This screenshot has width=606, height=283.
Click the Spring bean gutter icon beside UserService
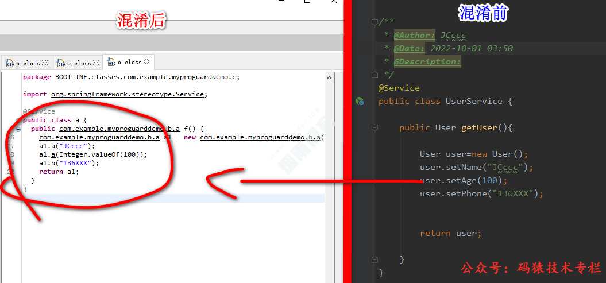pos(360,102)
